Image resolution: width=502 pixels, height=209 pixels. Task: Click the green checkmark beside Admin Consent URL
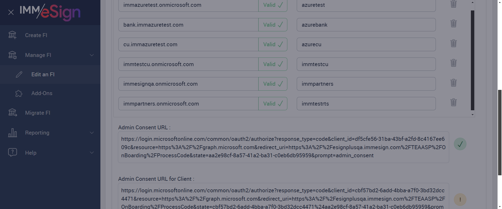(460, 144)
